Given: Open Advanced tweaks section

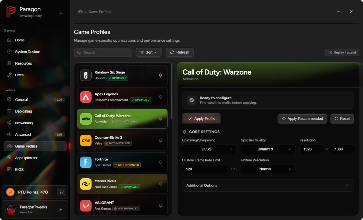Looking at the screenshot, I should click(x=35, y=135).
